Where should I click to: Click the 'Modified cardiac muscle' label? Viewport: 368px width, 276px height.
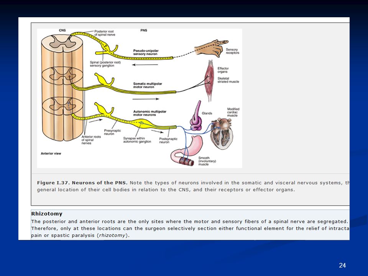233,112
